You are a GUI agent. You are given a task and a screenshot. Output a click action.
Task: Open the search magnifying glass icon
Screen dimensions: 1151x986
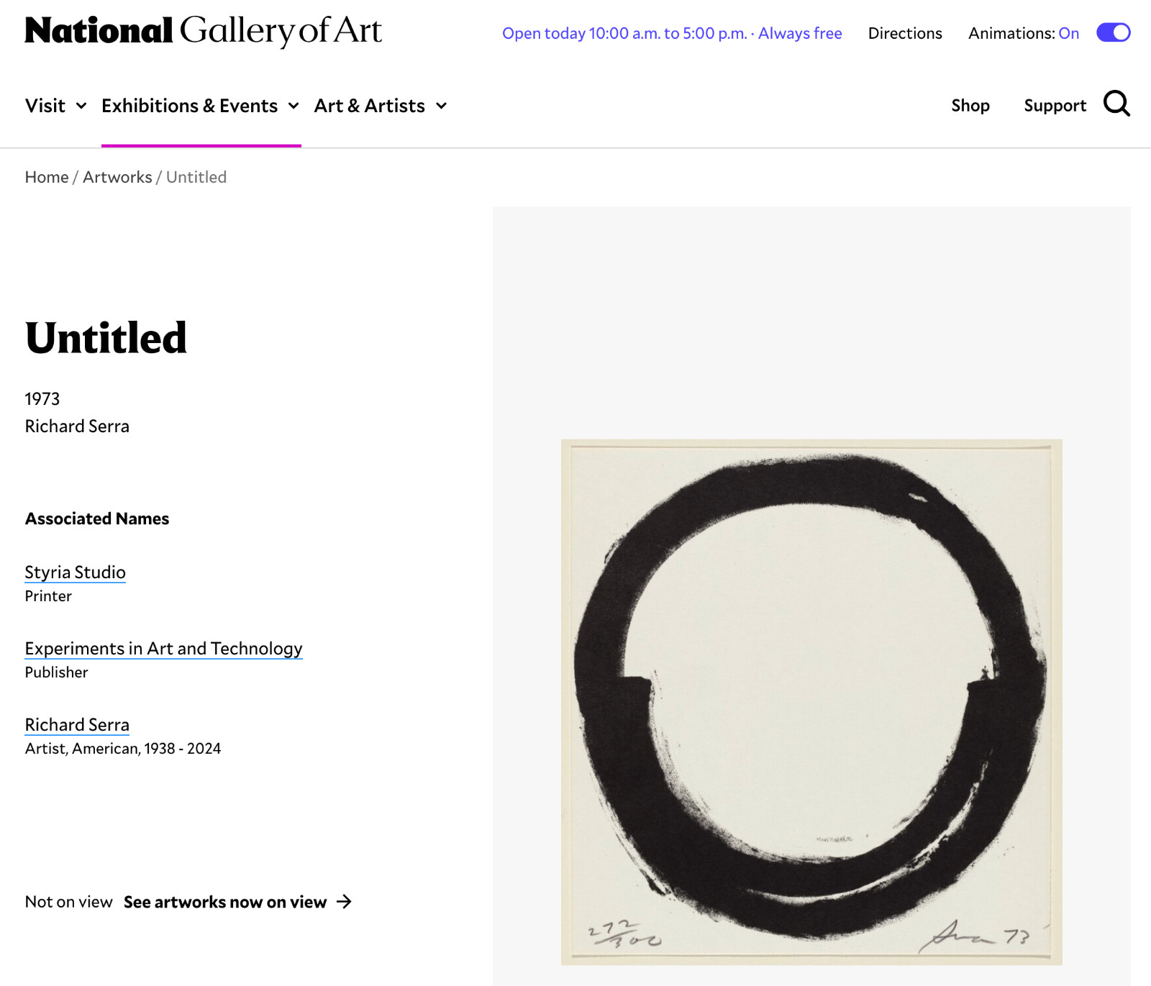1116,104
